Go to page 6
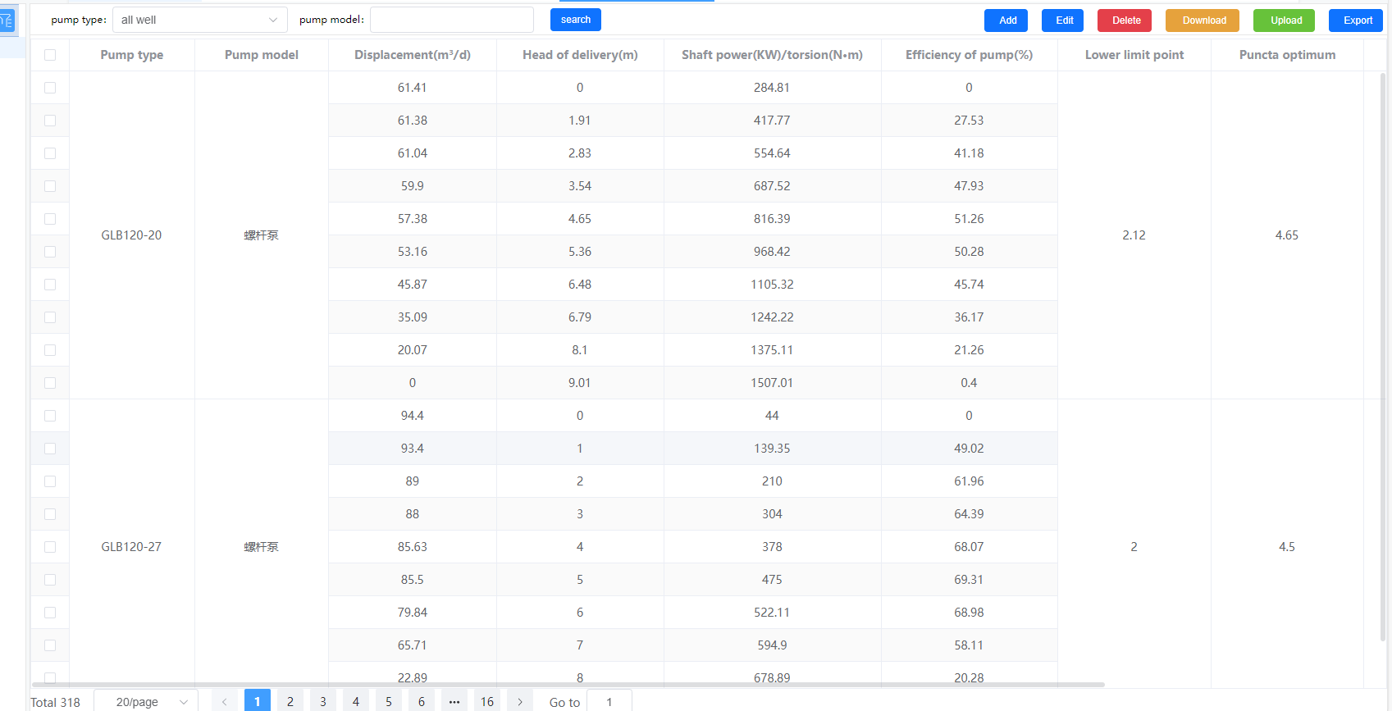Viewport: 1392px width, 711px height. pyautogui.click(x=422, y=702)
